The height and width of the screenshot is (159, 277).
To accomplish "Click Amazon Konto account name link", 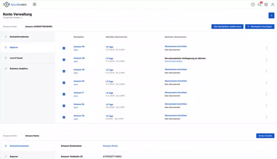I will 110,146.
